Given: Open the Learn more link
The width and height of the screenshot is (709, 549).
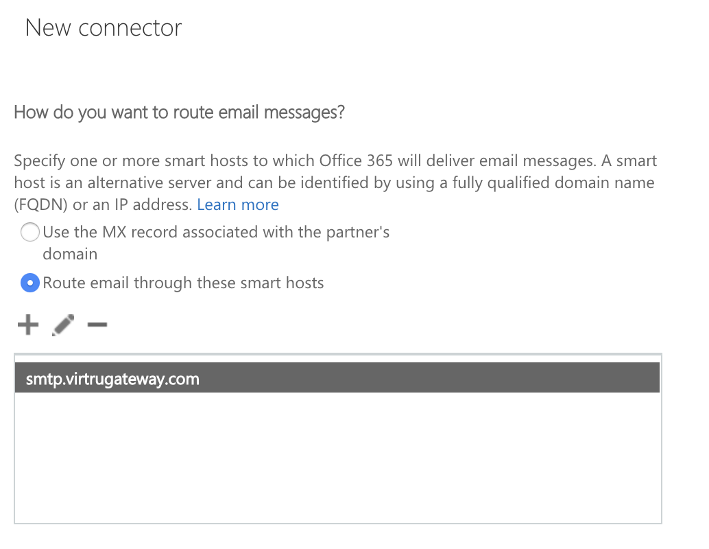Looking at the screenshot, I should (x=238, y=205).
